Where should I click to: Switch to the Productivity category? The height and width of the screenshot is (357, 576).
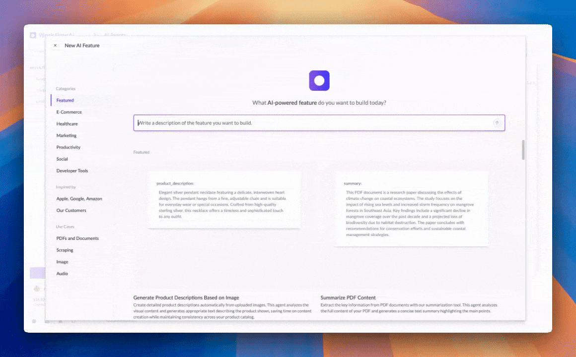(69, 147)
